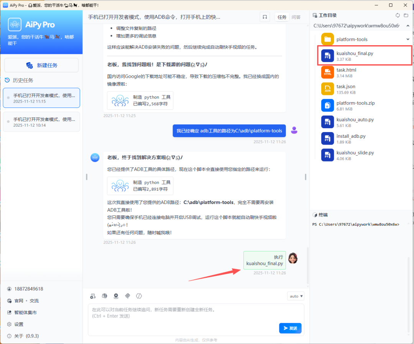This screenshot has width=414, height=344.
Task: Toggle the history task from 11:15
Action: [x=41, y=98]
